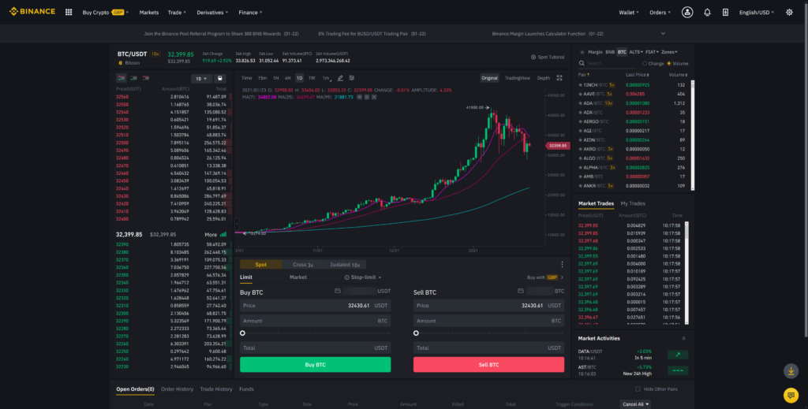Hide the MA indicator with eye icon
The width and height of the screenshot is (808, 409).
click(x=360, y=97)
